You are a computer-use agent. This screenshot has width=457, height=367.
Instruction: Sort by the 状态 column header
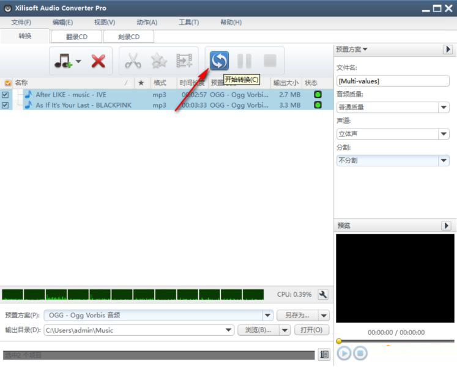click(316, 83)
